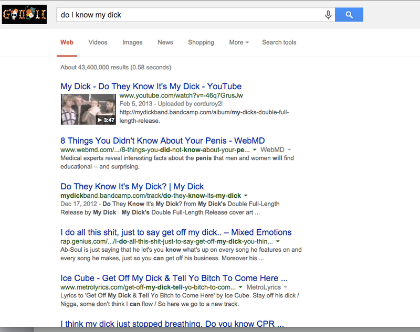Click the 'Medical experts reveal' snippet text
Screen dimensions: 420x332
click(177, 163)
